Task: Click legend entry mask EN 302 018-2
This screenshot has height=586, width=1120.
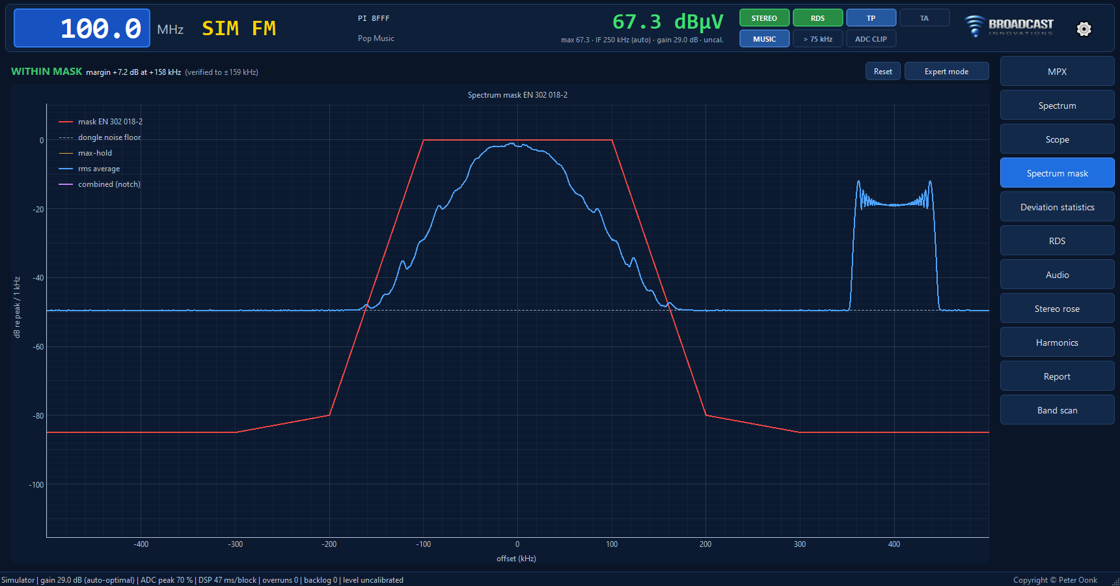Action: point(101,122)
